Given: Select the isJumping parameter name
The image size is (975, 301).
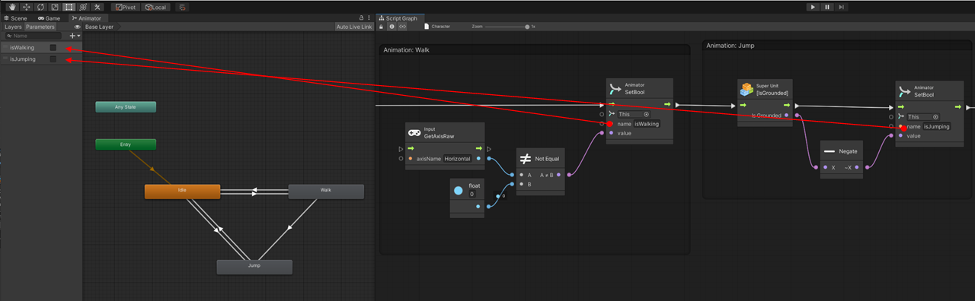Looking at the screenshot, I should [23, 59].
